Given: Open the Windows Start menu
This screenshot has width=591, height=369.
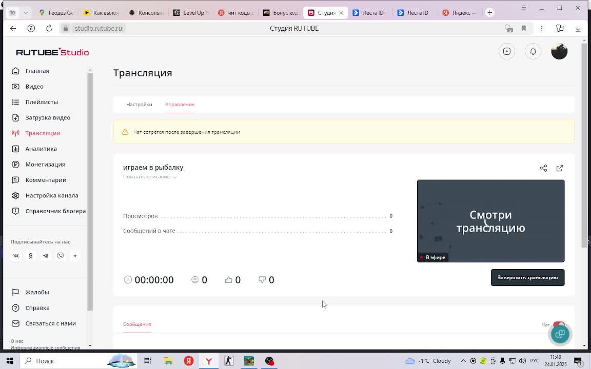Looking at the screenshot, I should point(9,361).
